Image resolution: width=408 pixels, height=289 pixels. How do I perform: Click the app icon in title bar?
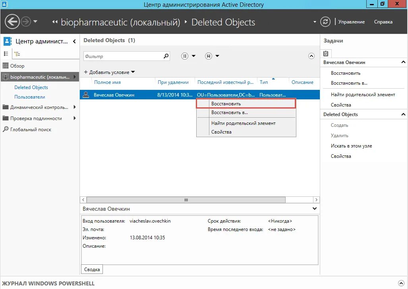click(x=4, y=4)
